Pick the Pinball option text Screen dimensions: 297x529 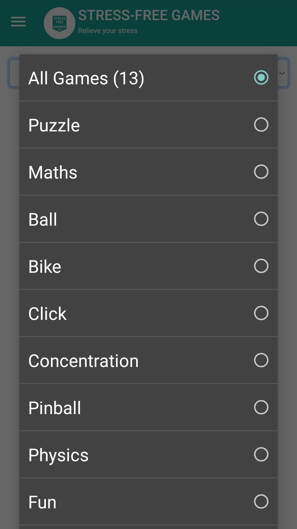55,408
